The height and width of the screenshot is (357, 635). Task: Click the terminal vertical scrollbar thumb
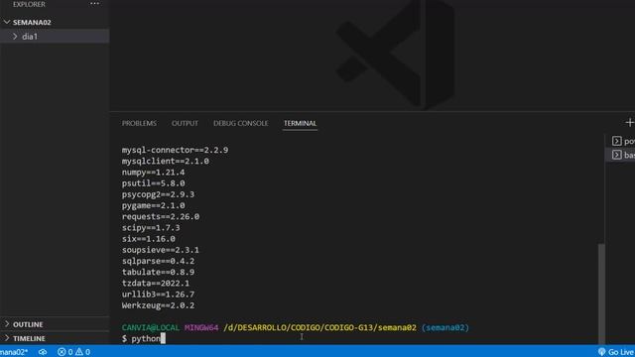601,294
